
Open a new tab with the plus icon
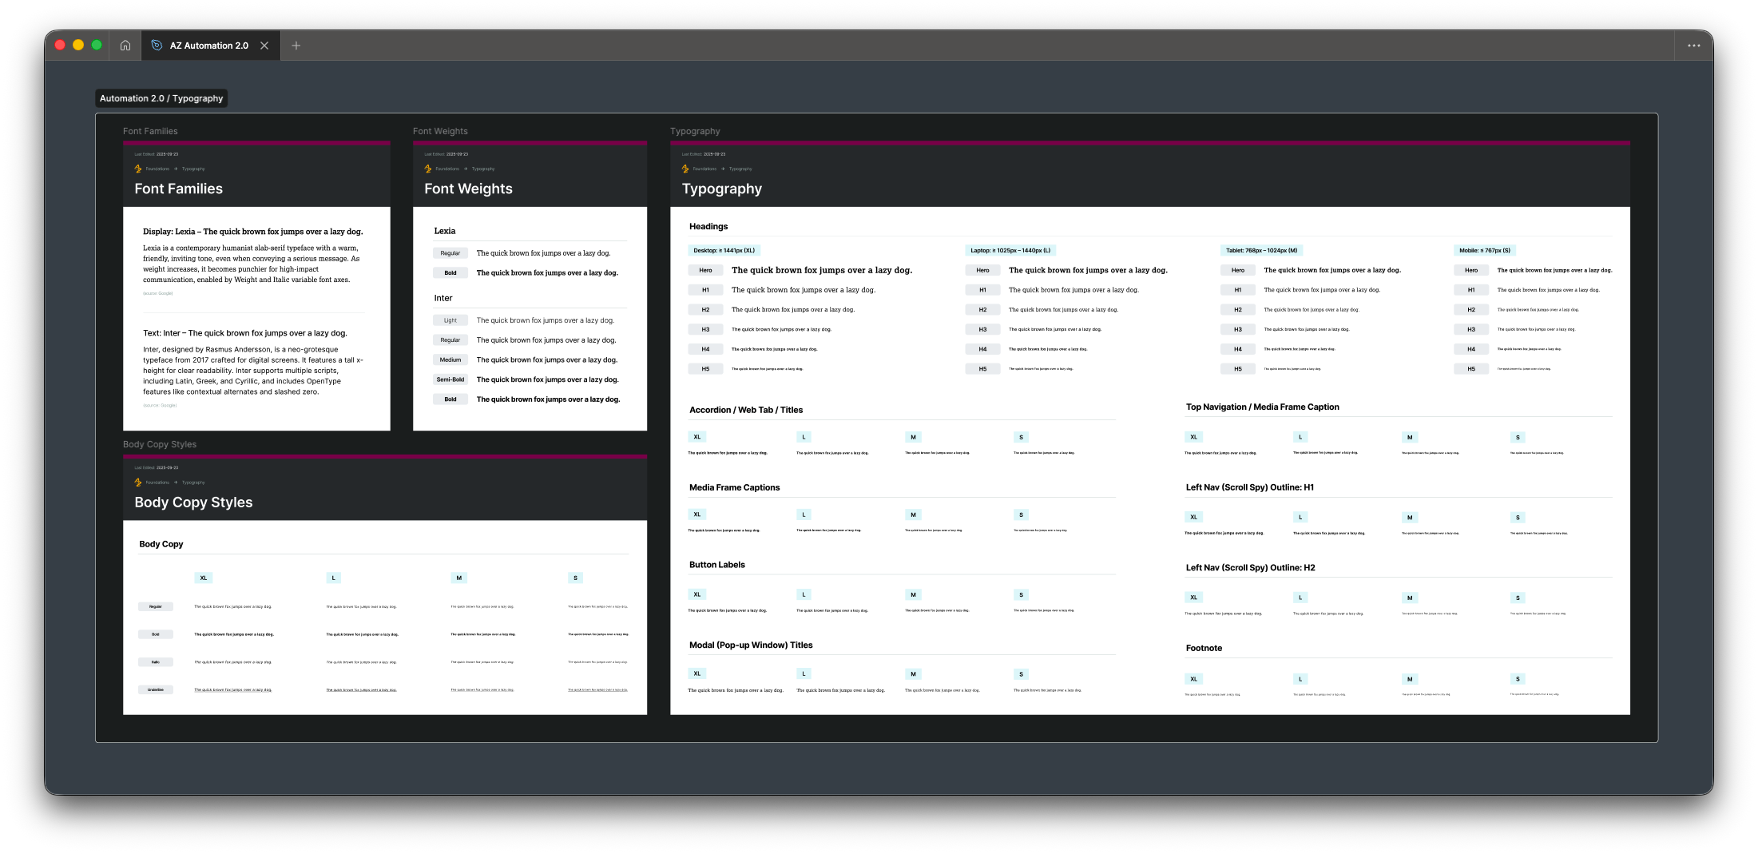click(x=296, y=46)
